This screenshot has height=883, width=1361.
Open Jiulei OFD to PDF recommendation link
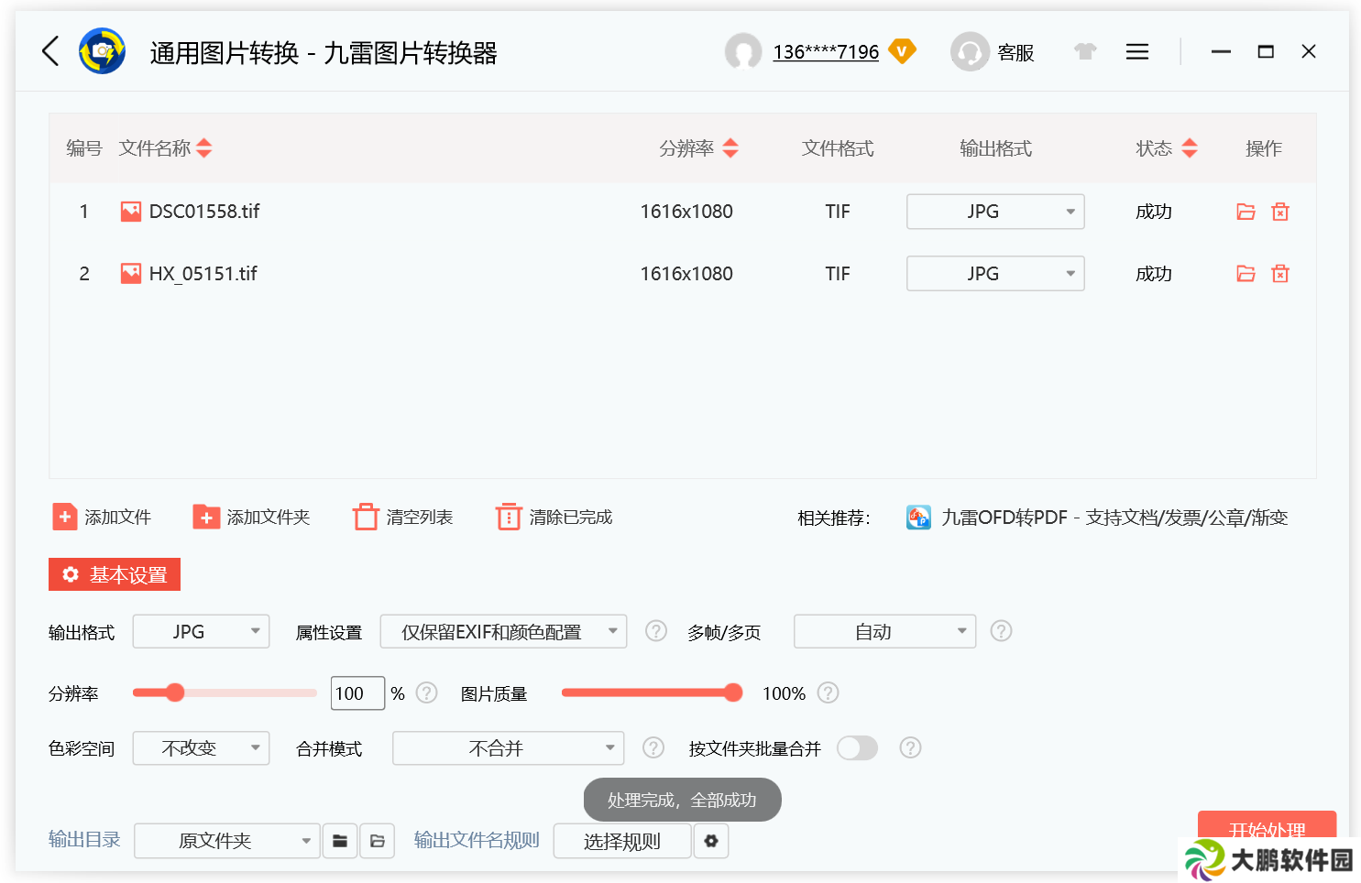(x=1114, y=518)
